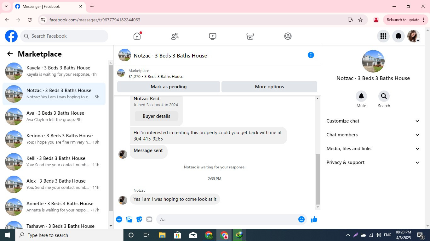Click the listing title $1,270 - 3 Beds 3 Baths House
430x241 pixels.
(156, 76)
